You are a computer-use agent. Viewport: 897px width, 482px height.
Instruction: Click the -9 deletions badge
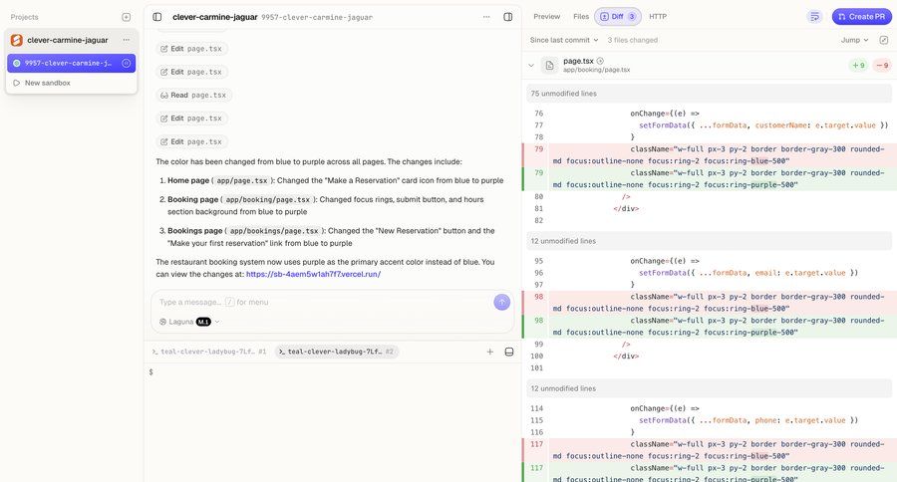883,65
